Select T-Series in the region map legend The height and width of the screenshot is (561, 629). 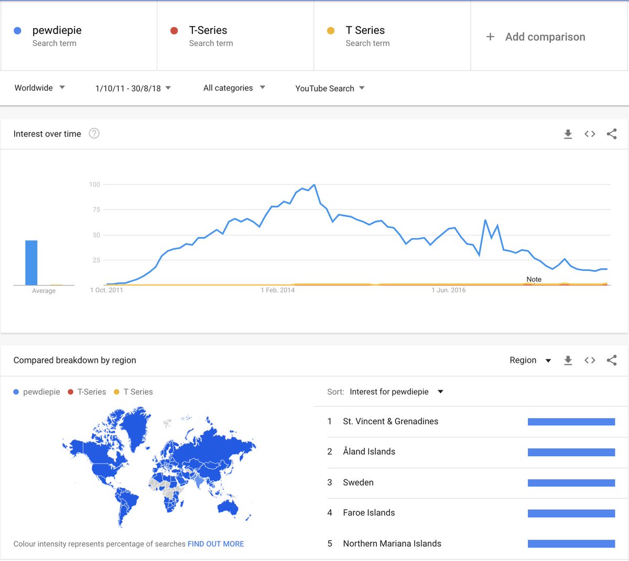coord(87,392)
